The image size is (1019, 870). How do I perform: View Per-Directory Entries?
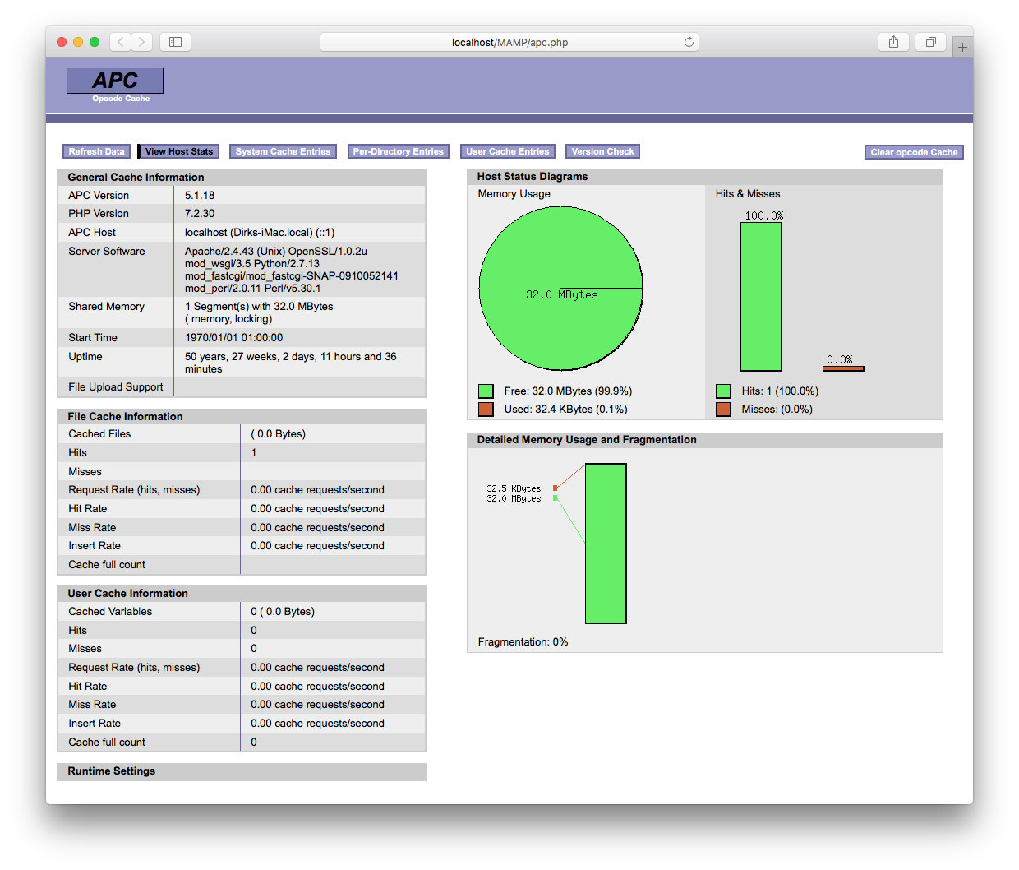coord(398,151)
